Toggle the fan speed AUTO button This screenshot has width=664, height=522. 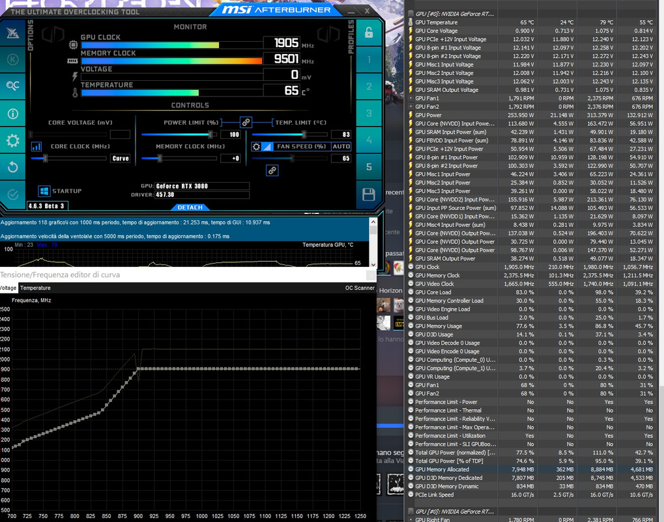341,147
